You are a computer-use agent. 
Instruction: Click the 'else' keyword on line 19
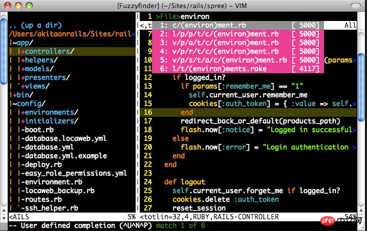point(181,138)
